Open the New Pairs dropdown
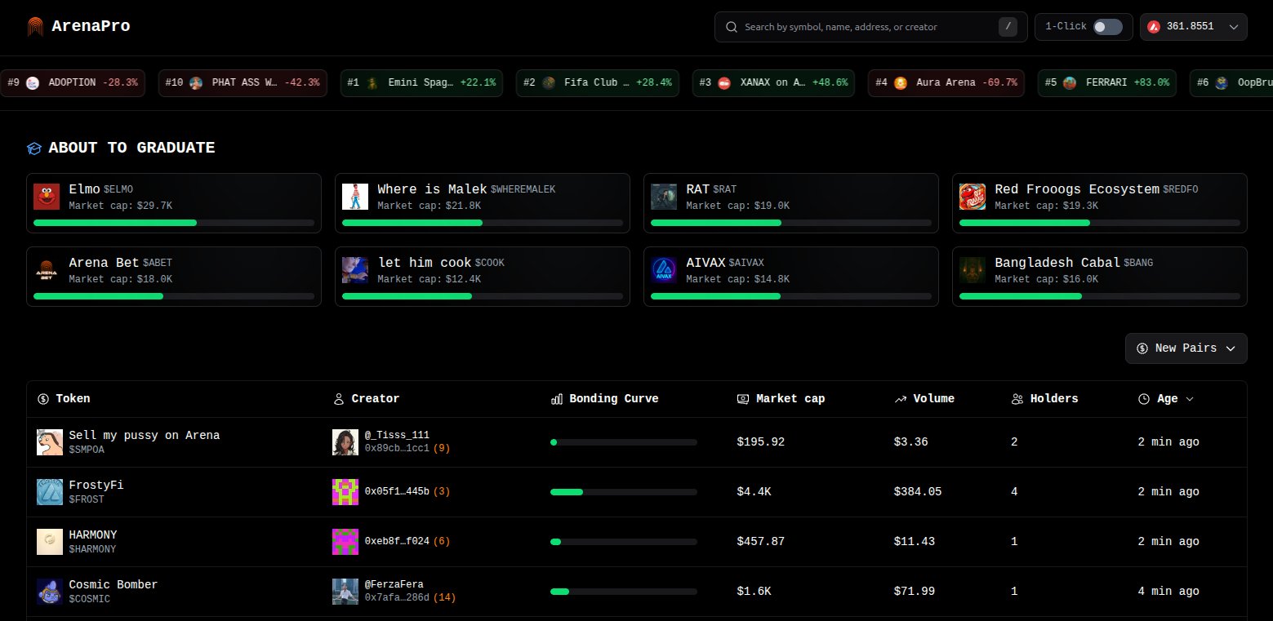1273x621 pixels. tap(1186, 348)
